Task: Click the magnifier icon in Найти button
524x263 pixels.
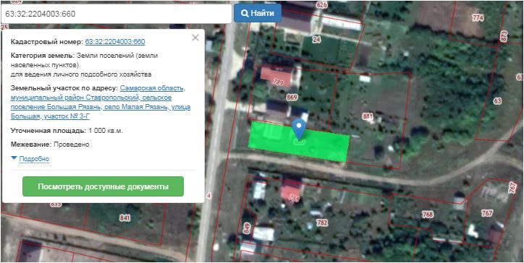Action: tap(245, 13)
